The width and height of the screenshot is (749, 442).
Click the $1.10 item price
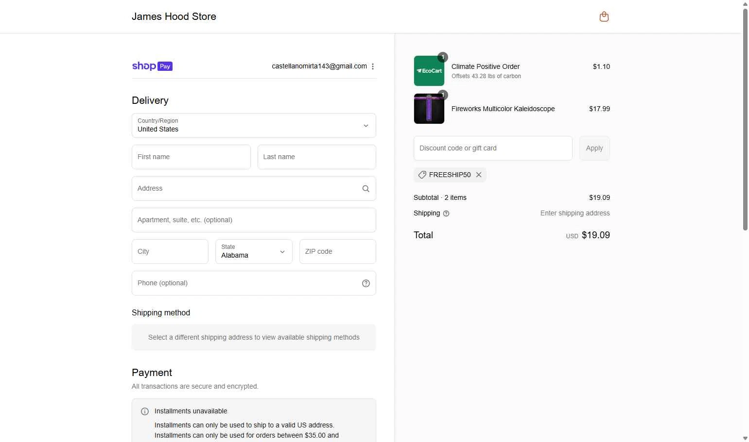pos(601,66)
